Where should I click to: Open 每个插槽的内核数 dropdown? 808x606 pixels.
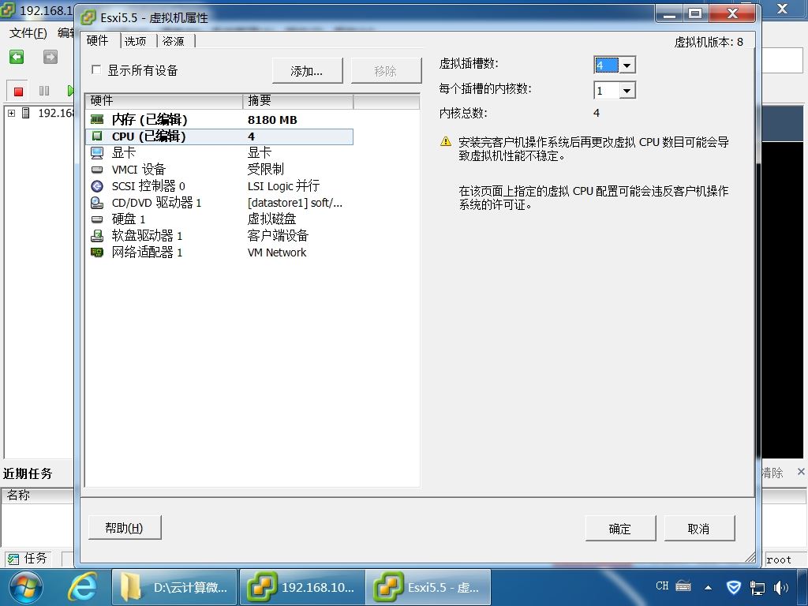(x=626, y=91)
